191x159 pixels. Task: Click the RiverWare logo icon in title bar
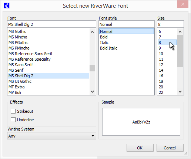point(7,6)
